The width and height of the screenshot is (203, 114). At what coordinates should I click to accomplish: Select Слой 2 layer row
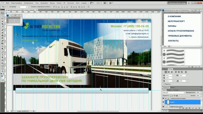point(183,102)
